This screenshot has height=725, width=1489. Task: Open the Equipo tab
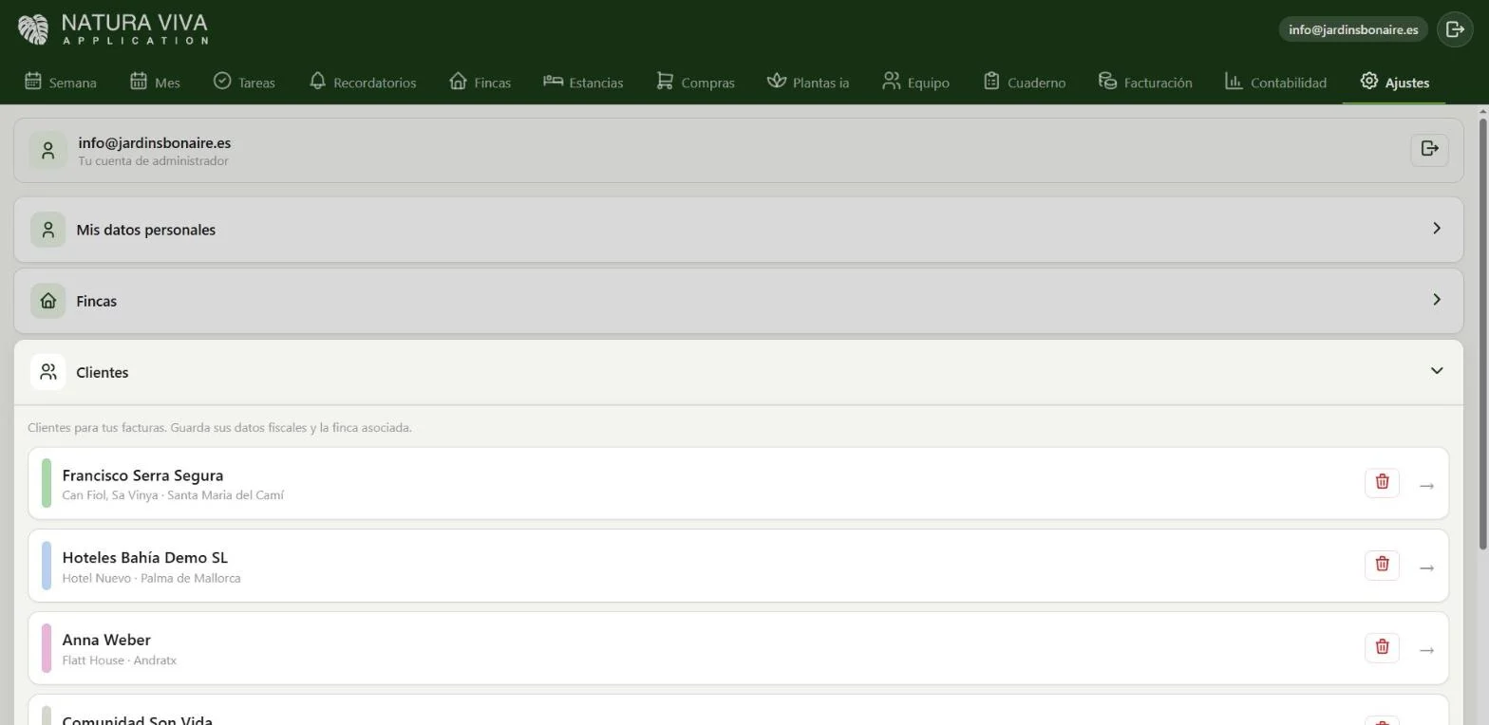point(915,83)
